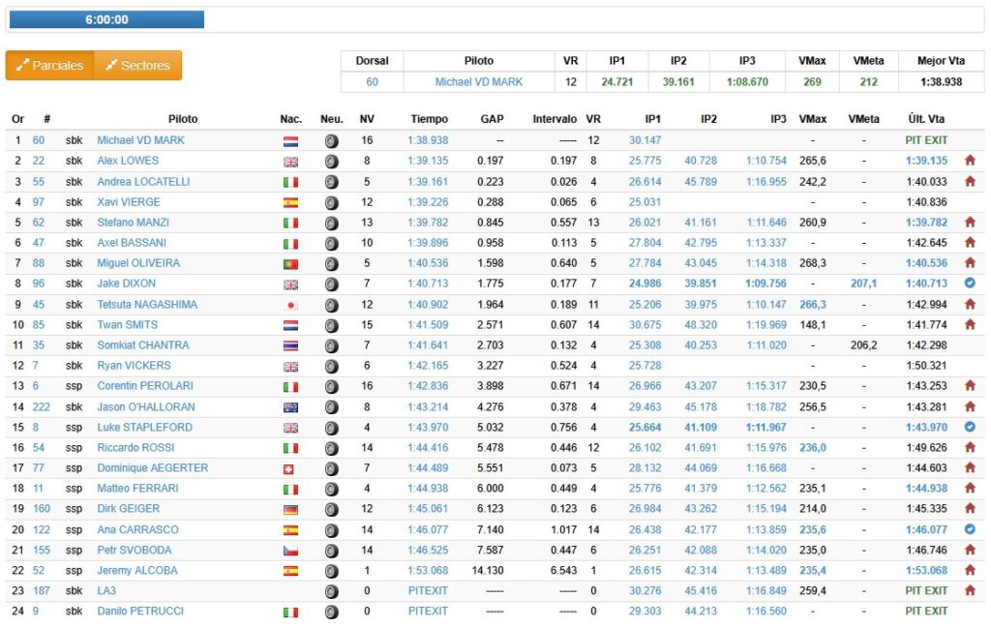Click dorsal number 60 in summary table
The height and width of the screenshot is (628, 991).
pos(372,82)
